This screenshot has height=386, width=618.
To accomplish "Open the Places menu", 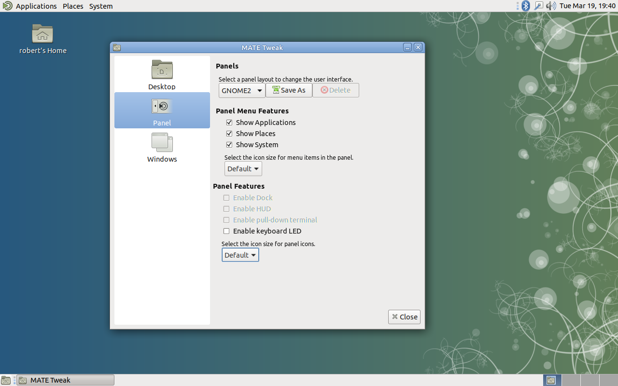I will [x=73, y=6].
